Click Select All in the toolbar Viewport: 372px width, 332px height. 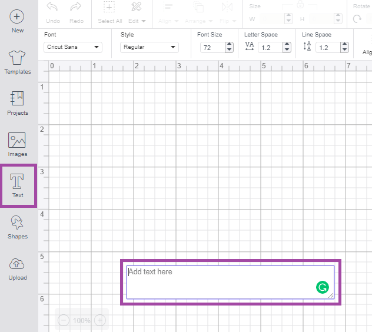click(110, 13)
